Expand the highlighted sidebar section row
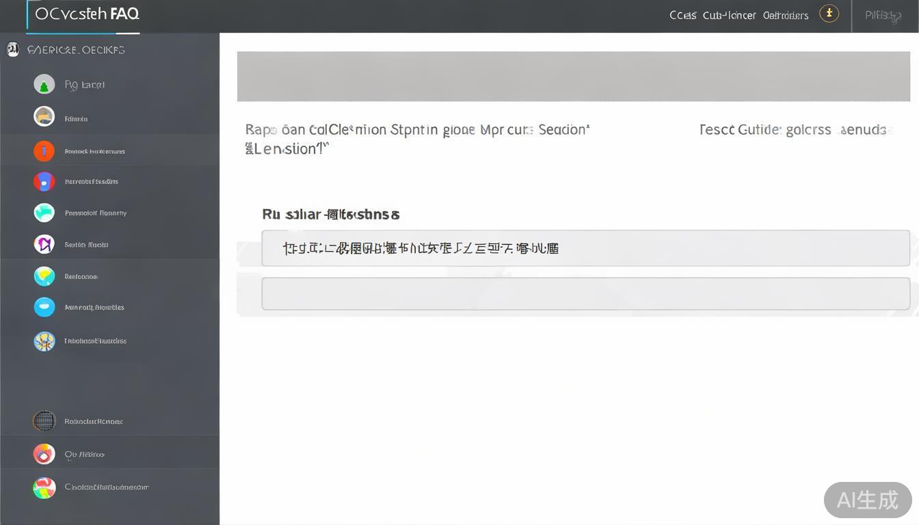This screenshot has width=919, height=525. click(x=109, y=151)
